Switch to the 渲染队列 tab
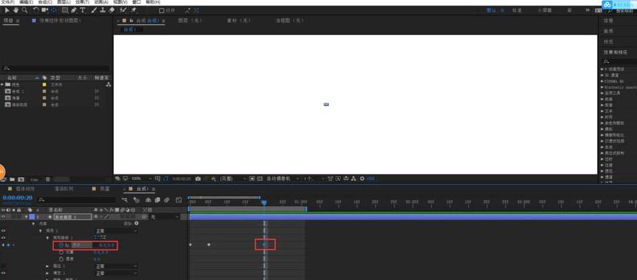 (64, 189)
